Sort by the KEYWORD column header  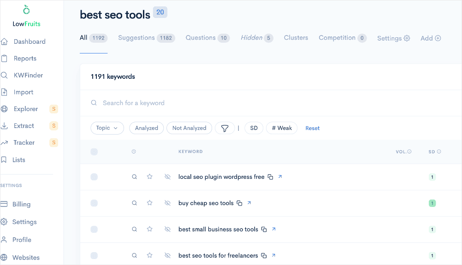click(190, 151)
